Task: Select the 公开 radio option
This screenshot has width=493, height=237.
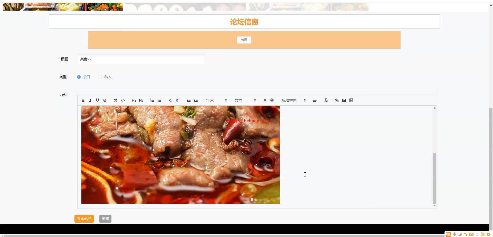Action: point(84,77)
